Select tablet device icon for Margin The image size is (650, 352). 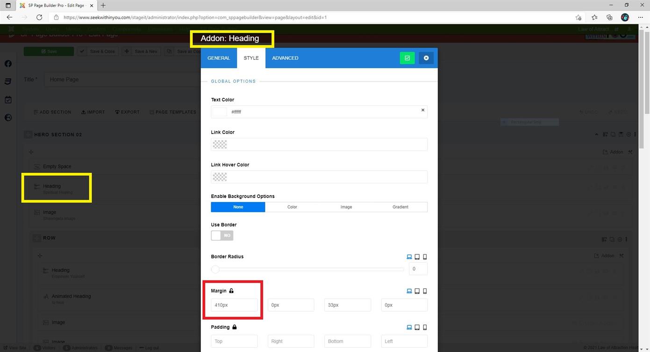tap(417, 291)
